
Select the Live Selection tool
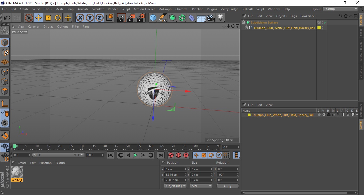(x=29, y=18)
